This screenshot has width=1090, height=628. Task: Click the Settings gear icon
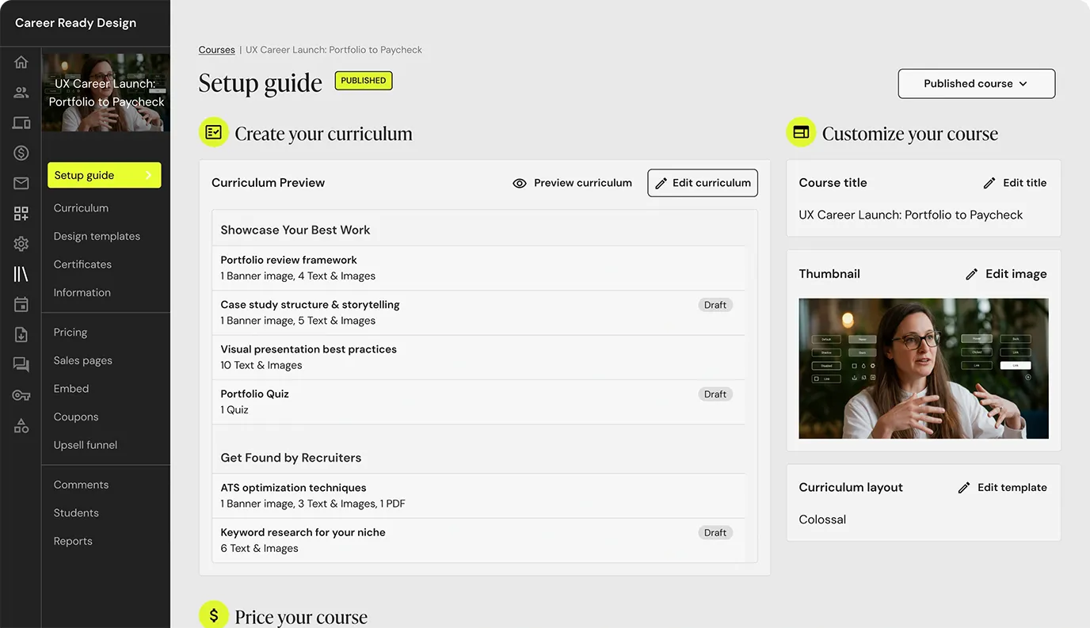tap(21, 243)
